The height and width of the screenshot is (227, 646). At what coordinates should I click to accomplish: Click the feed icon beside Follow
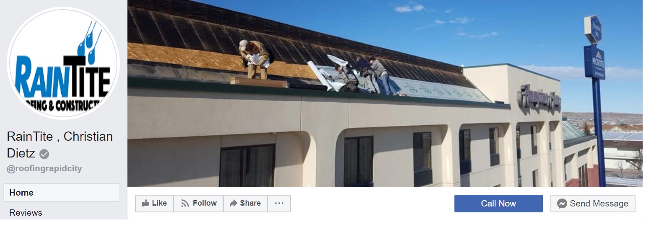[185, 204]
